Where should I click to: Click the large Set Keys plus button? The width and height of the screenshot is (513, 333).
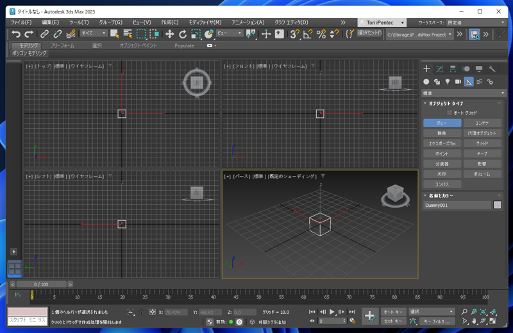[370, 316]
